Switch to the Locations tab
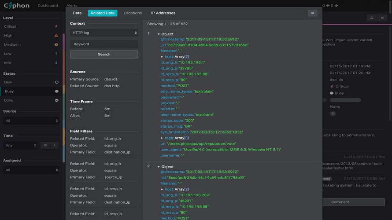 tap(133, 13)
